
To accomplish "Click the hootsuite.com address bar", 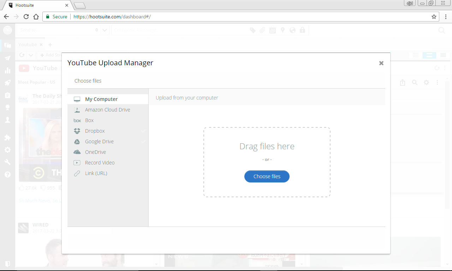I will click(240, 17).
